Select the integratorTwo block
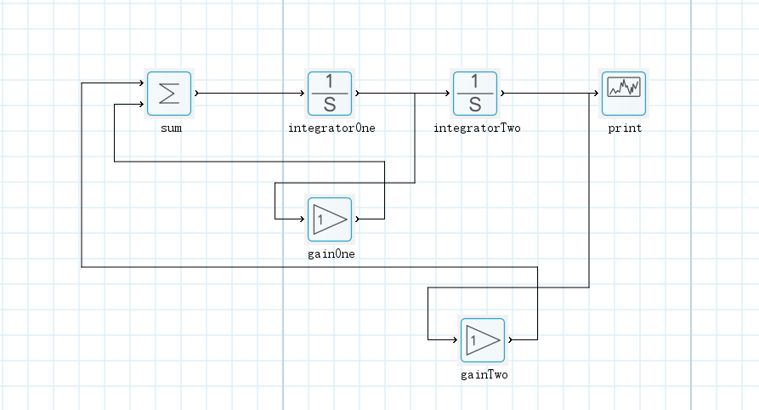This screenshot has height=410, width=759. [x=475, y=94]
